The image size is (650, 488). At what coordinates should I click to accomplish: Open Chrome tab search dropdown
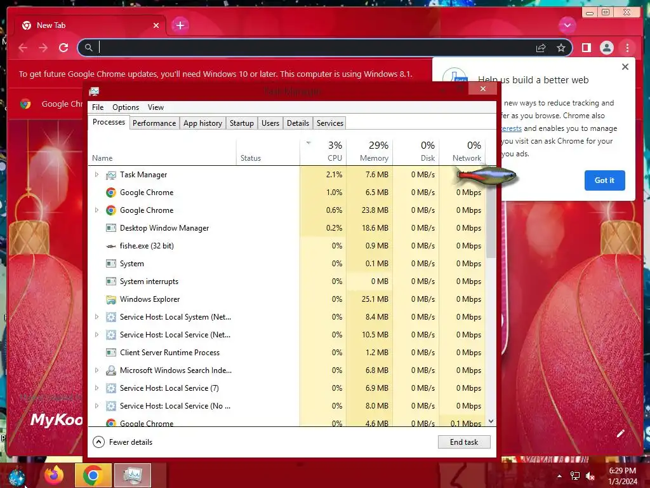(567, 25)
